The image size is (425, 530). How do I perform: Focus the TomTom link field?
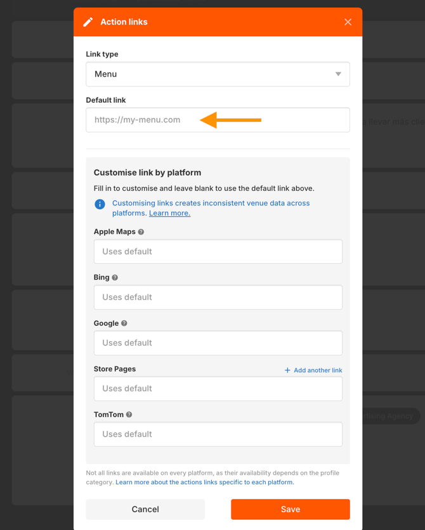click(x=218, y=434)
